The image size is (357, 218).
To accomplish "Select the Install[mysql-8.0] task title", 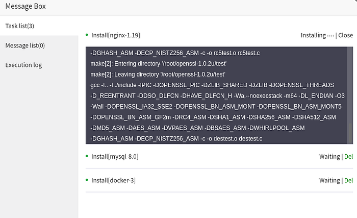I will (115, 157).
